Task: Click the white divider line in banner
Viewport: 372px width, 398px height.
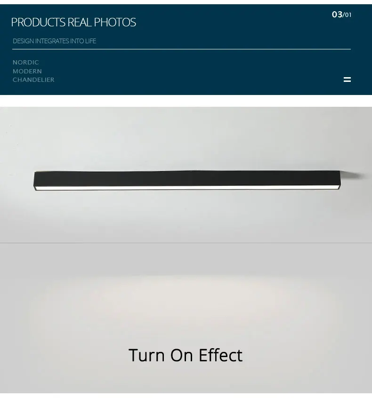Action: pyautogui.click(x=181, y=49)
